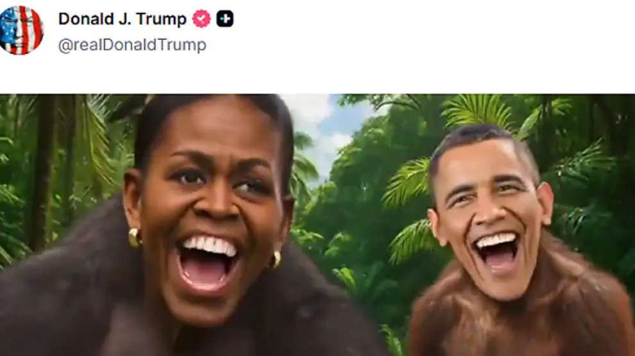The height and width of the screenshot is (356, 635).
Task: Click the black plus badge beside the name
Action: [x=224, y=19]
